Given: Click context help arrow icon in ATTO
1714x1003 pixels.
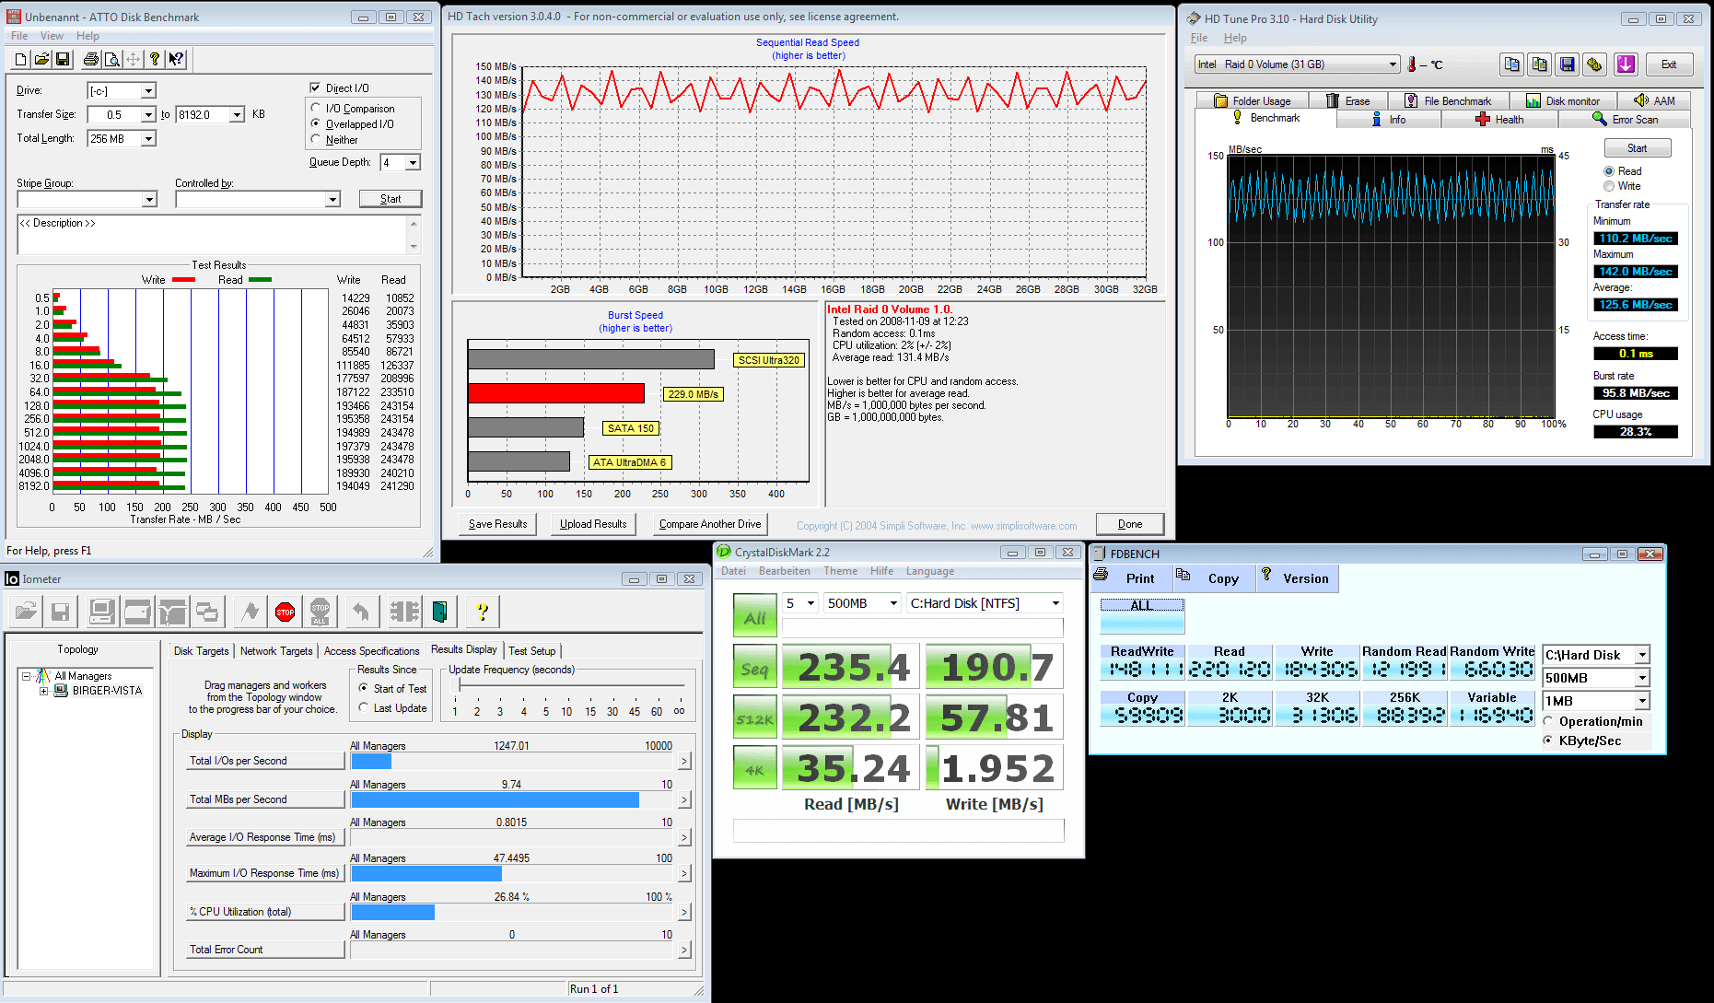Looking at the screenshot, I should coord(176,59).
